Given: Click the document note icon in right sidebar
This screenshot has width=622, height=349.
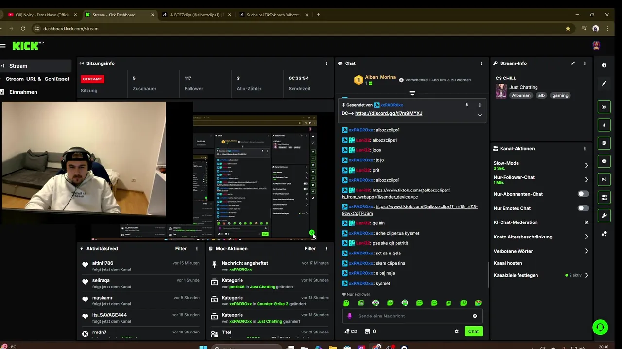Looking at the screenshot, I should (x=604, y=143).
